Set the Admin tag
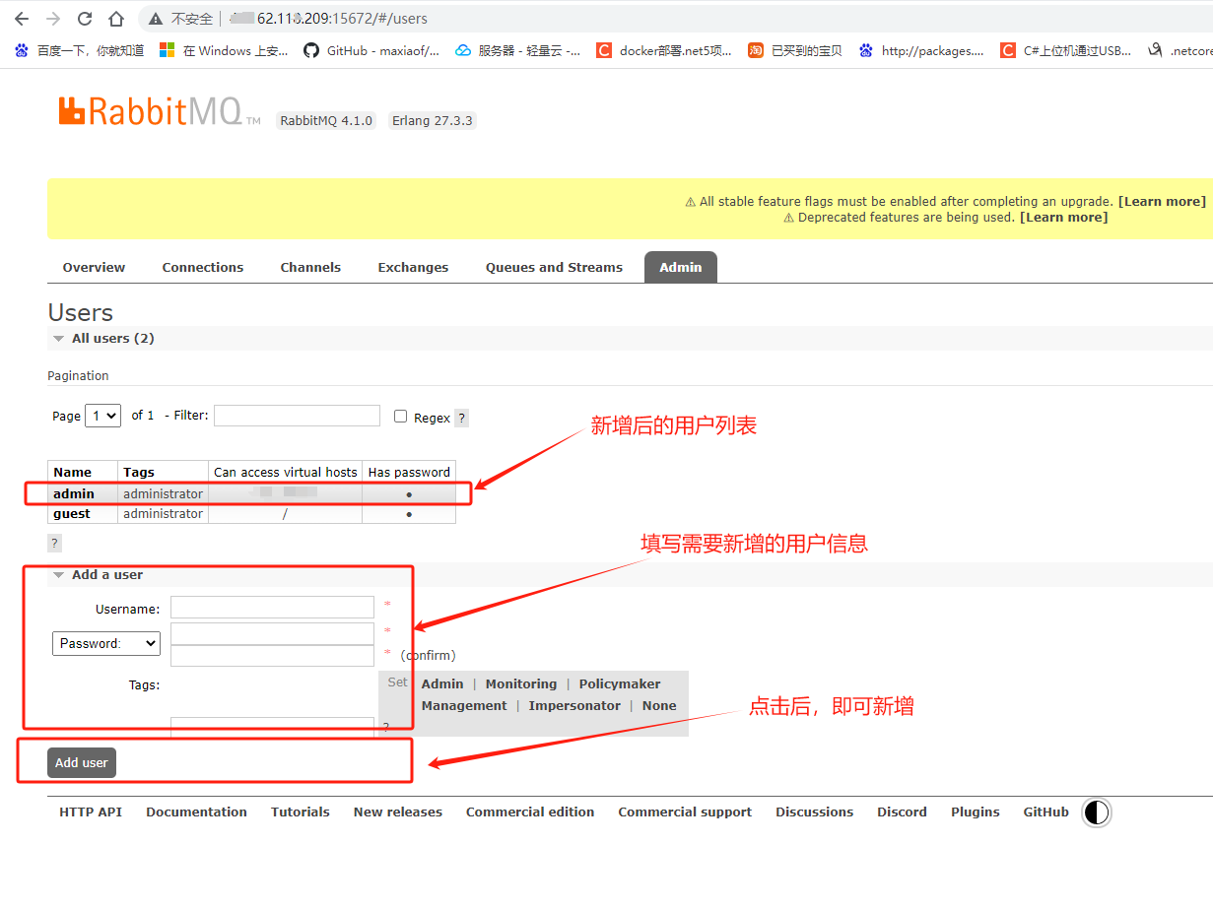 tap(442, 683)
